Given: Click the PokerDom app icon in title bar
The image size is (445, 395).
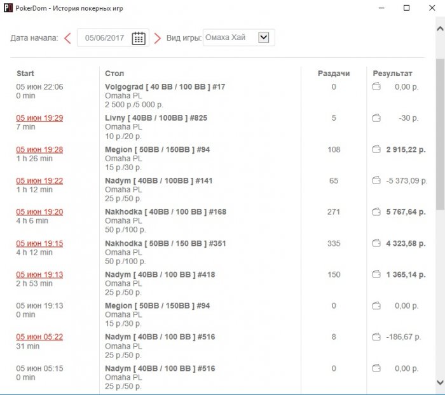Looking at the screenshot, I should pyautogui.click(x=8, y=8).
